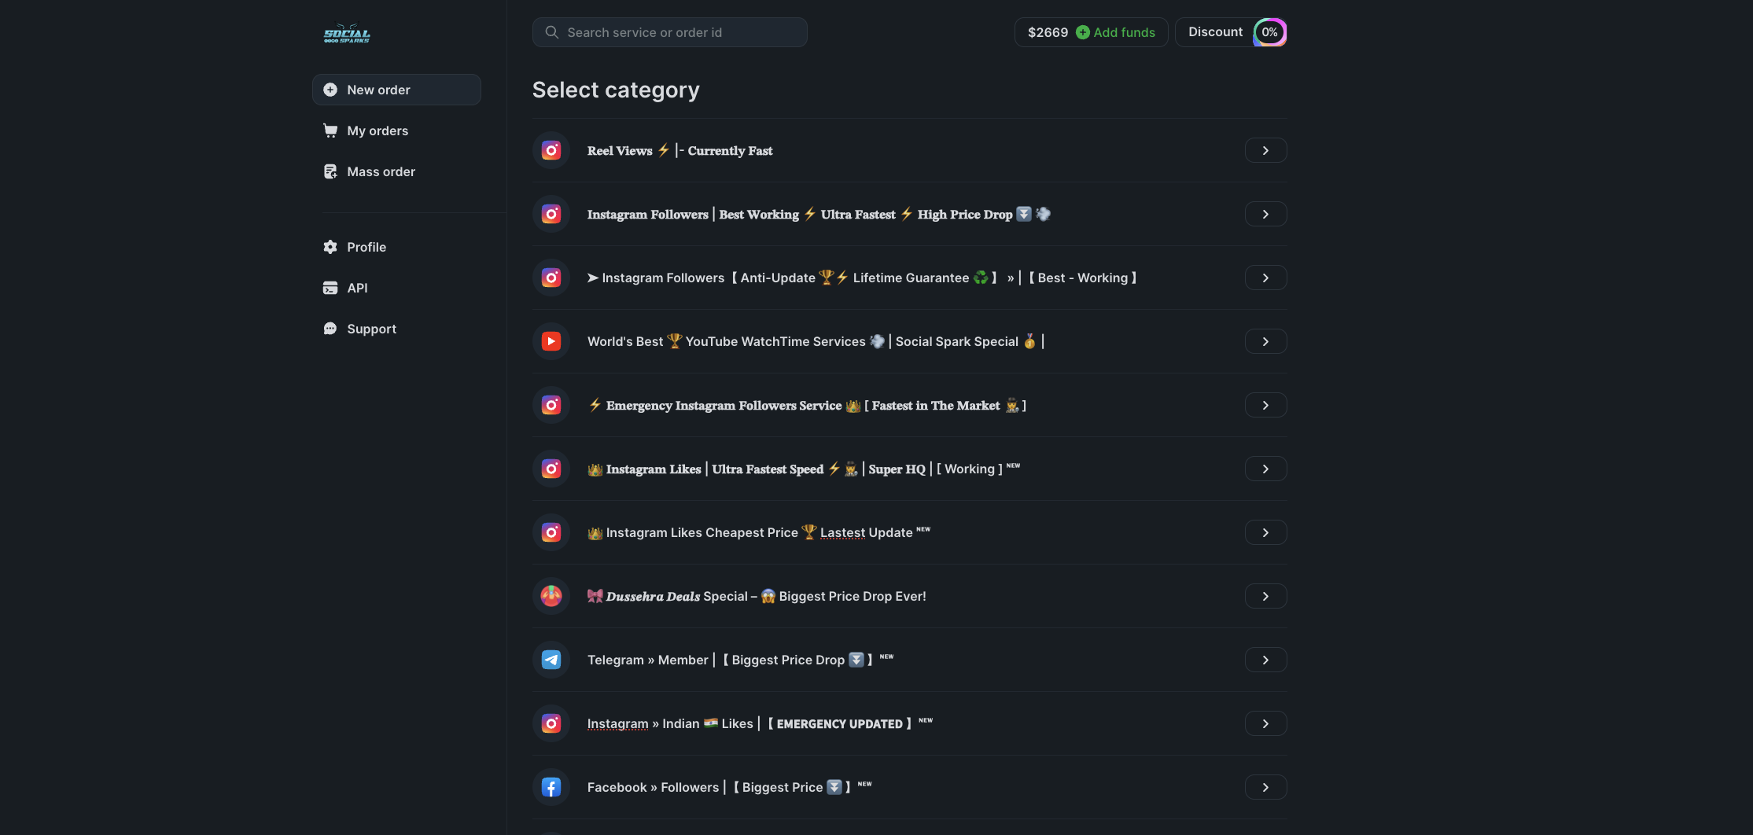
Task: Expand the Instagram Indian Likes chevron
Action: pyautogui.click(x=1265, y=723)
